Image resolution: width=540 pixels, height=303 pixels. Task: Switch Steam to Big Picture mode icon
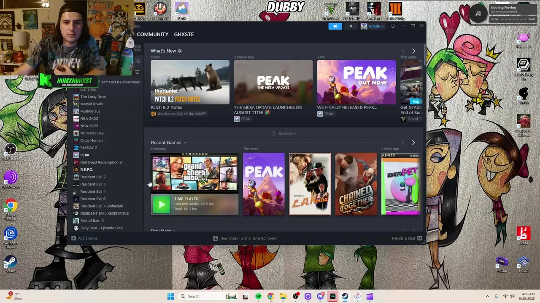pyautogui.click(x=393, y=26)
